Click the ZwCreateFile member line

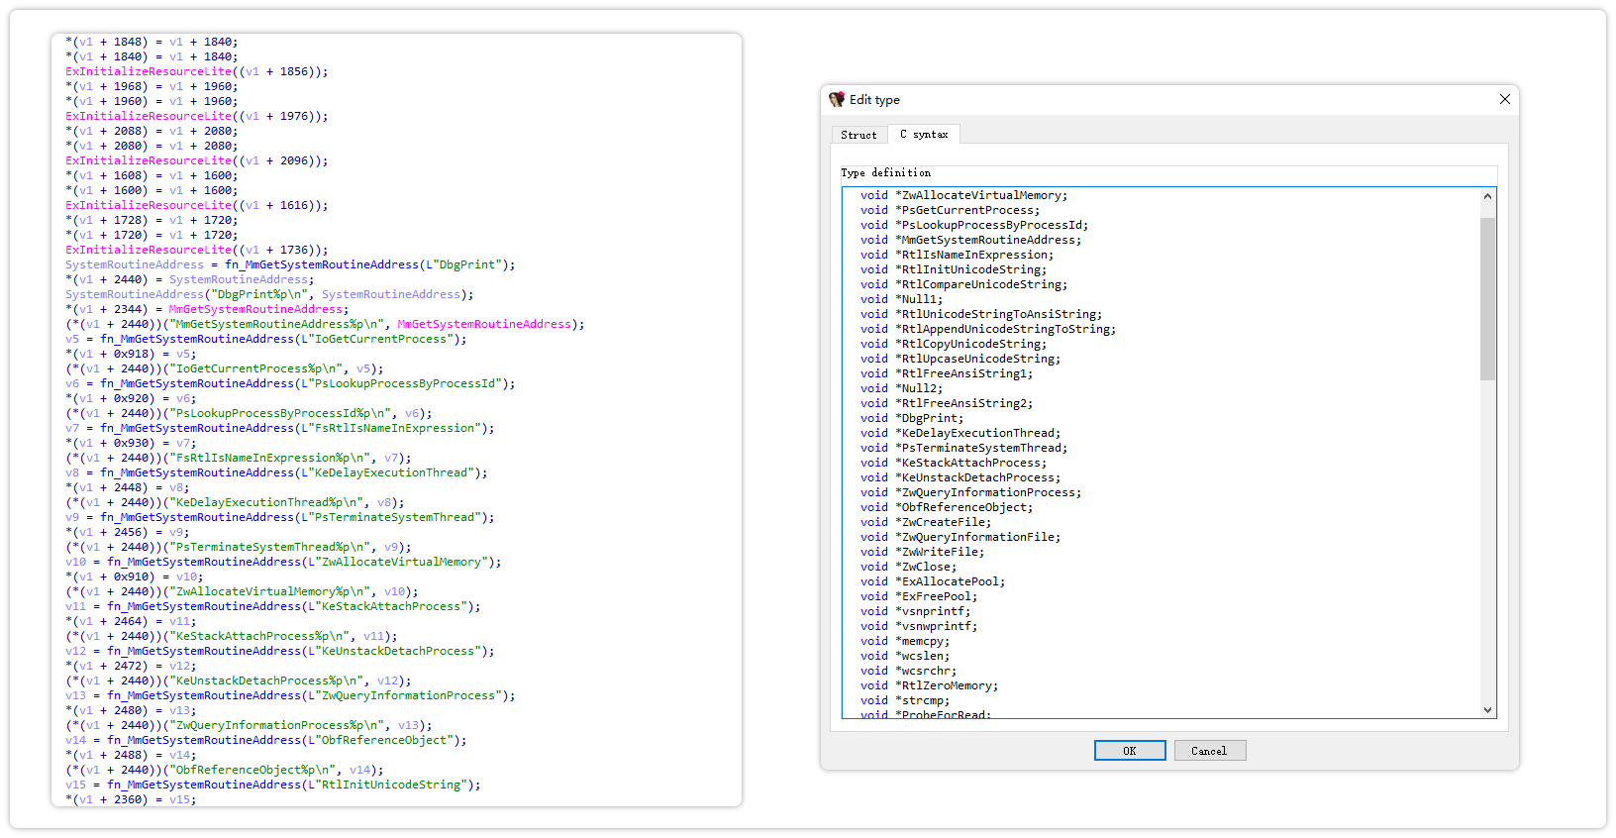coord(946,522)
